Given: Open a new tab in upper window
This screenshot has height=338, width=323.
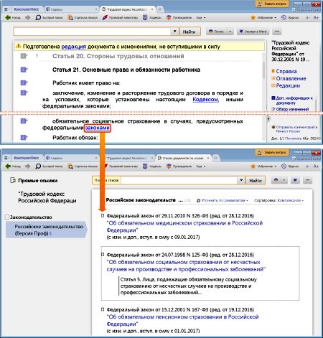Looking at the screenshot, I should tap(160, 9).
